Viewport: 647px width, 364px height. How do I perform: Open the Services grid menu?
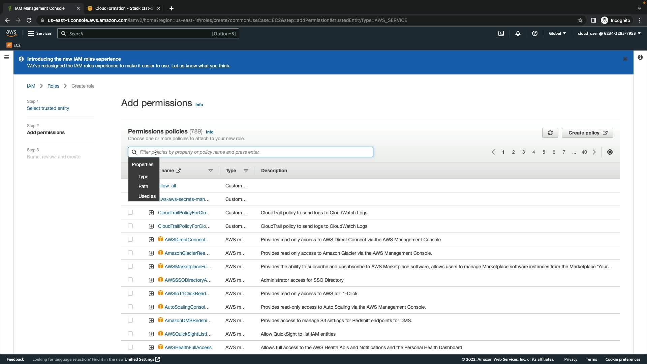40,33
